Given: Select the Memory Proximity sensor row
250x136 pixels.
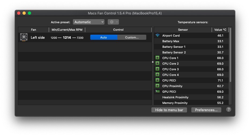Looking at the screenshot, I should coord(191,103).
